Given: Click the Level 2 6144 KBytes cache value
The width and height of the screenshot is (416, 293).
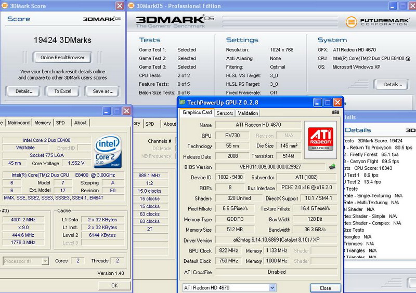Looking at the screenshot, I should click(102, 235).
